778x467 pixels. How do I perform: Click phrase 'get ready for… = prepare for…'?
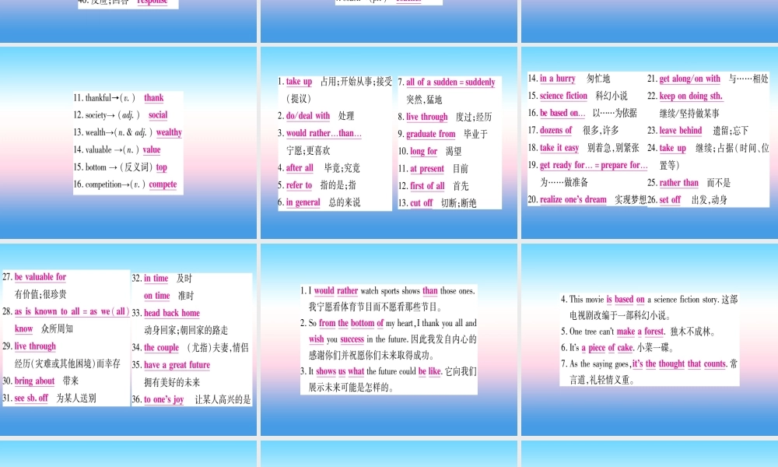coord(594,165)
